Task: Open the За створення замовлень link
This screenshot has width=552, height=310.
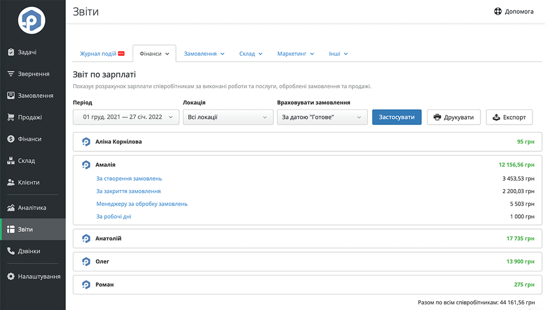Action: 129,179
